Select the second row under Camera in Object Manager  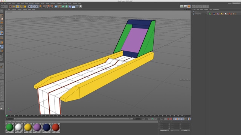(x=198, y=14)
